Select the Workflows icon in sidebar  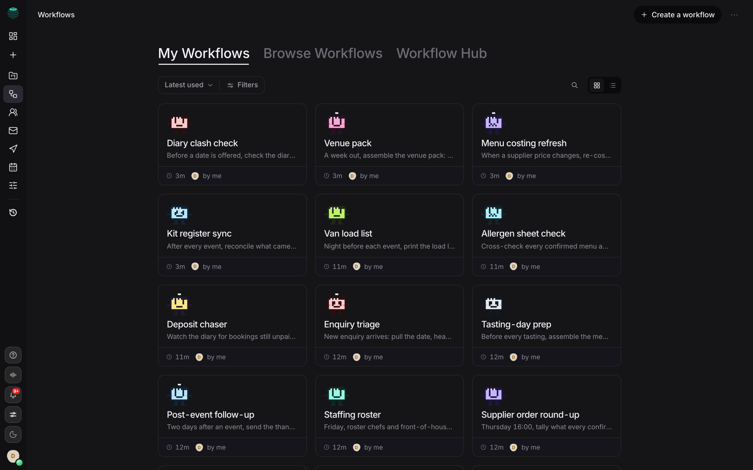point(13,94)
